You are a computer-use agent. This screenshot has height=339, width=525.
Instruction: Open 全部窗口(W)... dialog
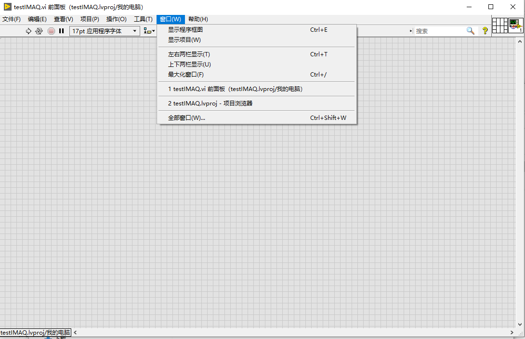[257, 118]
